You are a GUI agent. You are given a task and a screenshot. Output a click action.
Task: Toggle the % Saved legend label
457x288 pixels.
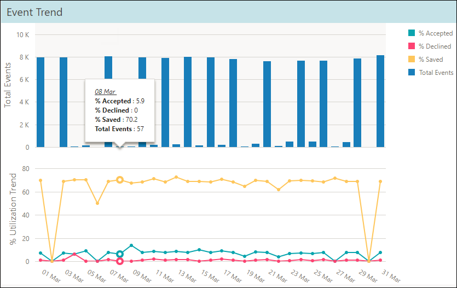pos(431,60)
